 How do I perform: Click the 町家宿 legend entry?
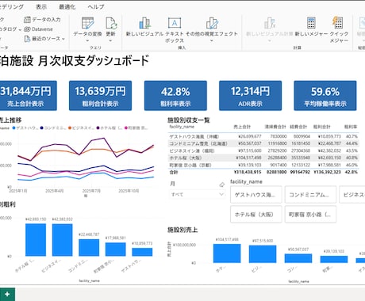pos(136,128)
